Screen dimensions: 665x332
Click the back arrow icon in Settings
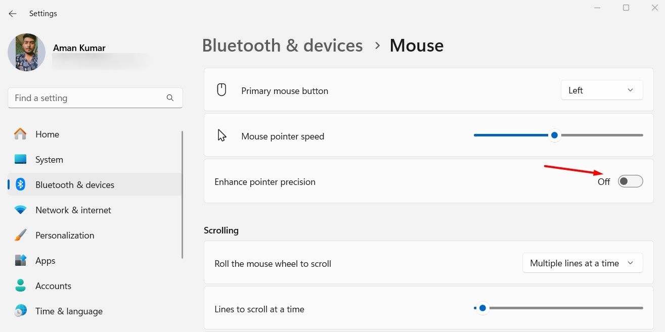[13, 14]
